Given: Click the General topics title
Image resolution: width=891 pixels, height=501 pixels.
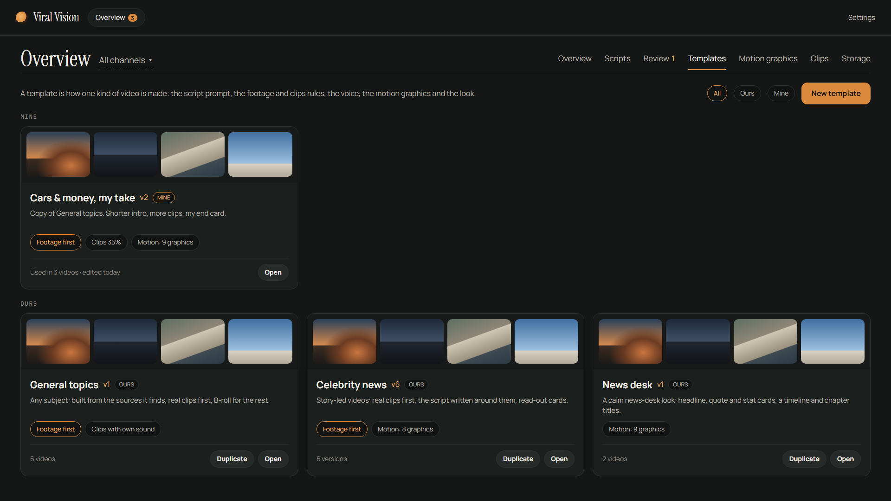Looking at the screenshot, I should [64, 385].
